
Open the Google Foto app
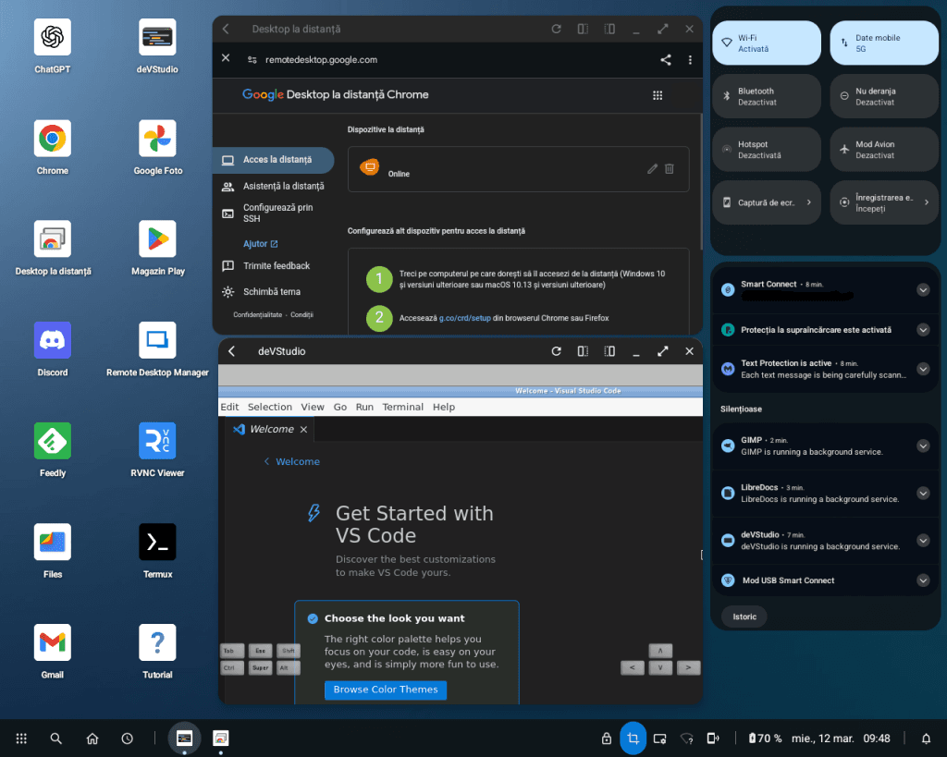(x=157, y=139)
